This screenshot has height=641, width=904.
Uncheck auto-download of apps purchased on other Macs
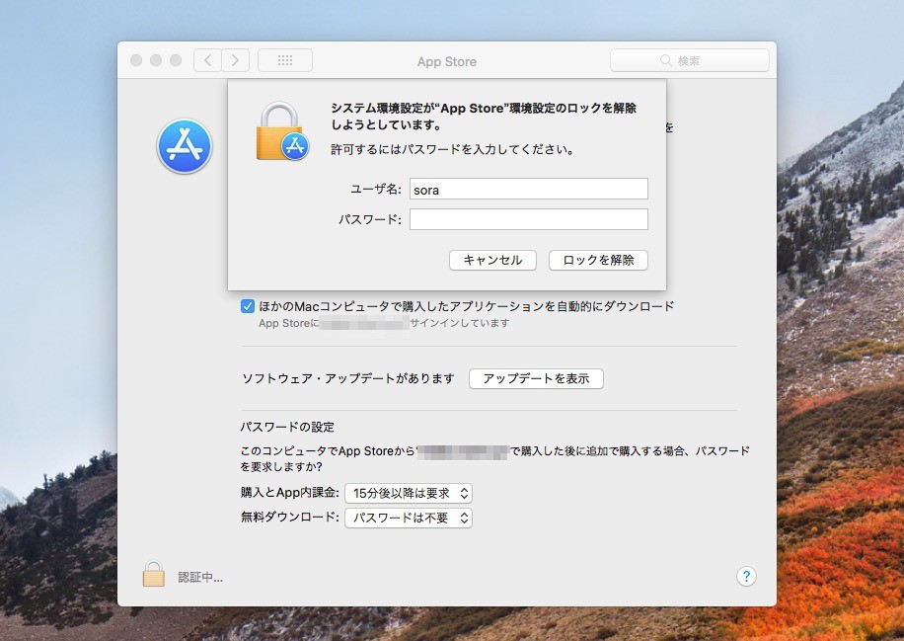(248, 306)
